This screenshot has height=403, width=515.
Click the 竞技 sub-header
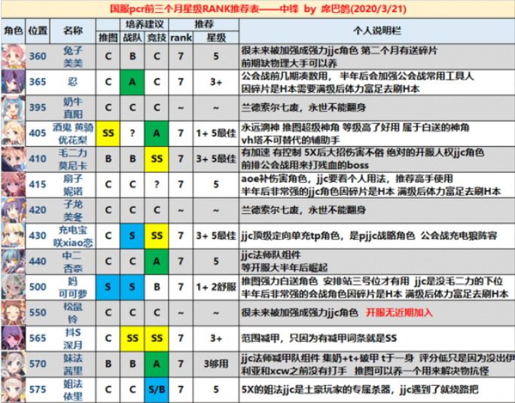157,38
